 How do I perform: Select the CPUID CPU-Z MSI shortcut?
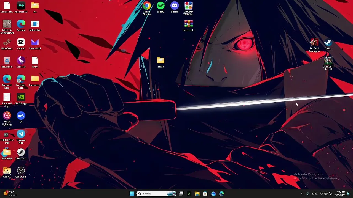pyautogui.click(x=7, y=137)
